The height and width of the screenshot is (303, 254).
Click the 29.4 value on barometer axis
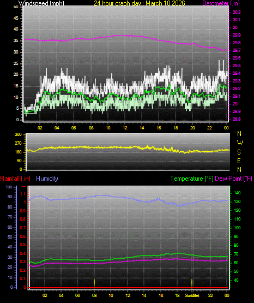point(237,74)
